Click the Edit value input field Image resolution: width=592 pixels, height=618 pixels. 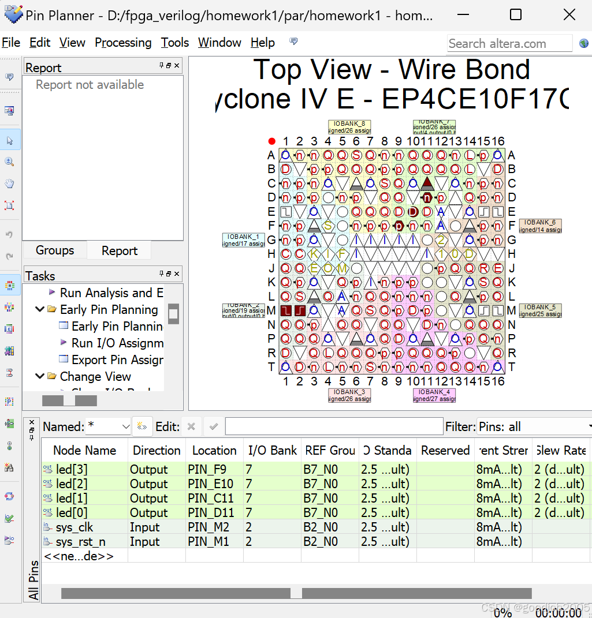pos(334,426)
